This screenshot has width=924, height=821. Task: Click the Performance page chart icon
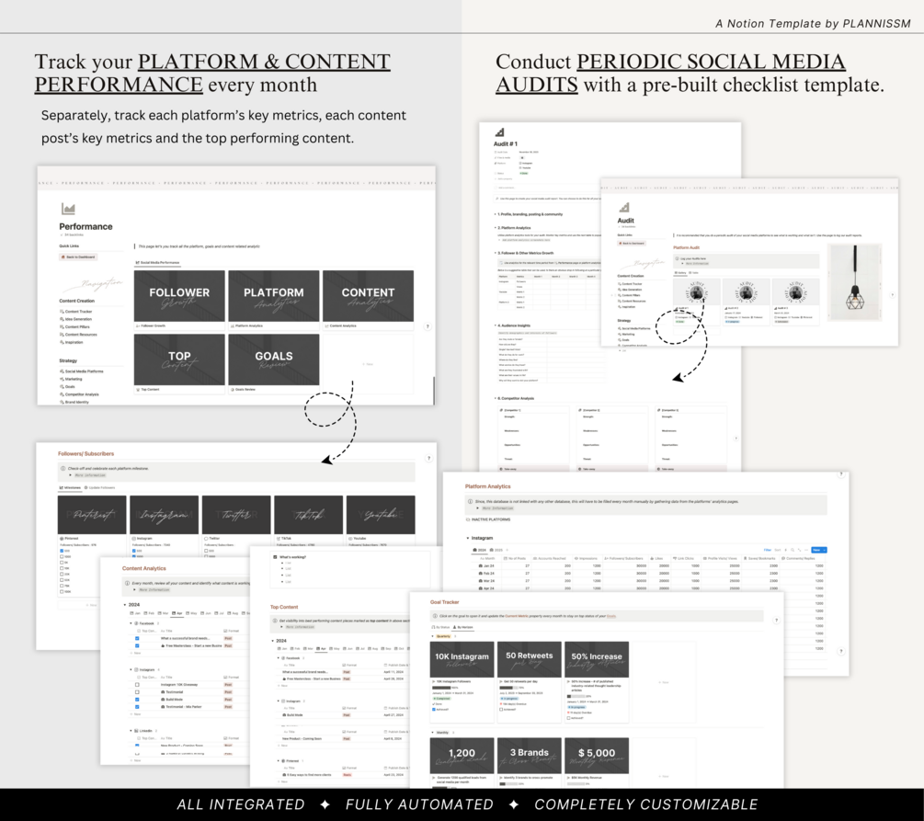(x=68, y=209)
